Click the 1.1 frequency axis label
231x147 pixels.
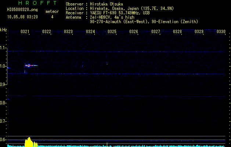click(3, 48)
